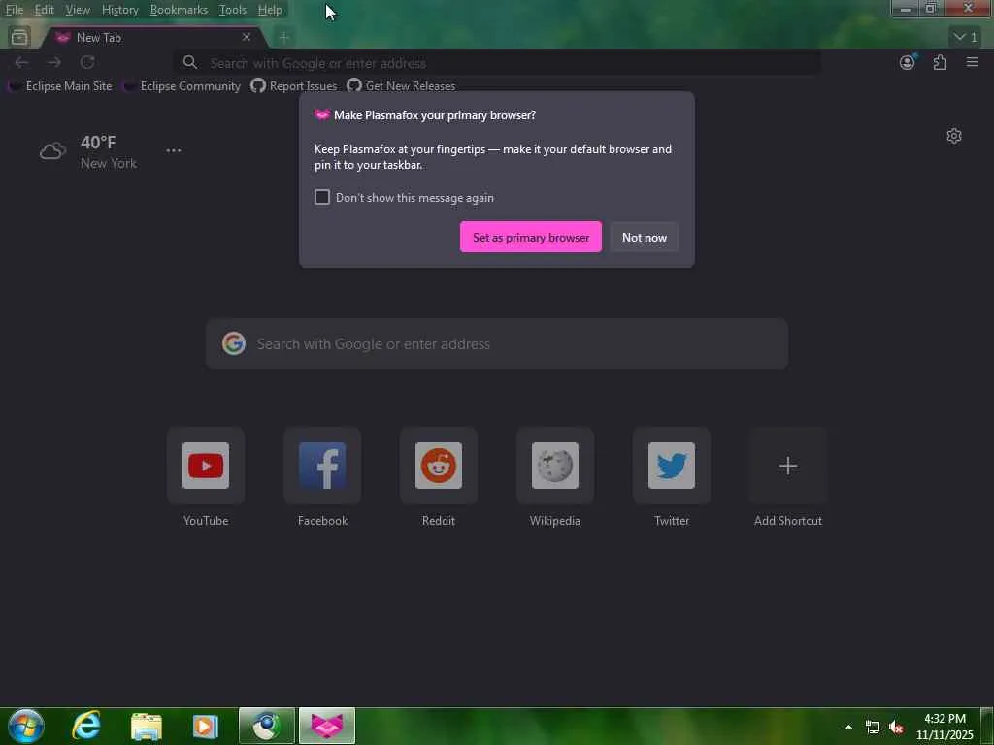Click the magnifier icon in the address bar

coord(189,62)
